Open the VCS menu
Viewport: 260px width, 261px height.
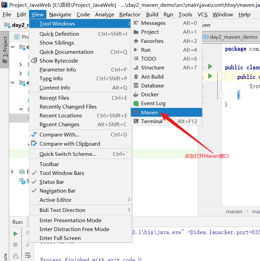click(x=202, y=15)
